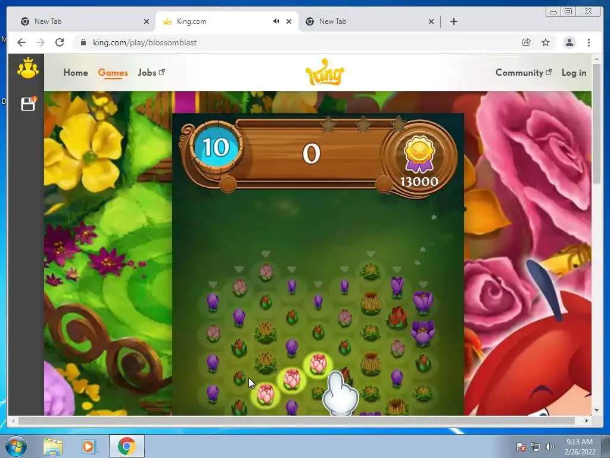The width and height of the screenshot is (610, 458).
Task: Click the white tutorial hand pointer
Action: [339, 392]
